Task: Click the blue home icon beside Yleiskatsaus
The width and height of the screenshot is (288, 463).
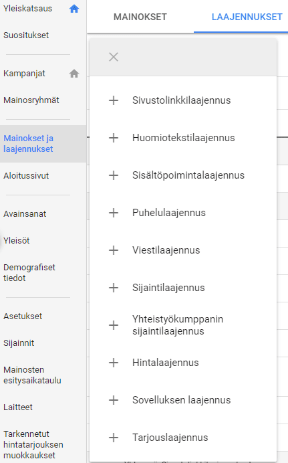Action: [74, 9]
